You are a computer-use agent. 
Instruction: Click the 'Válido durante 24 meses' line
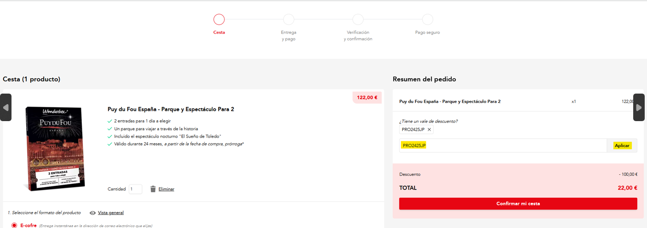click(x=179, y=144)
